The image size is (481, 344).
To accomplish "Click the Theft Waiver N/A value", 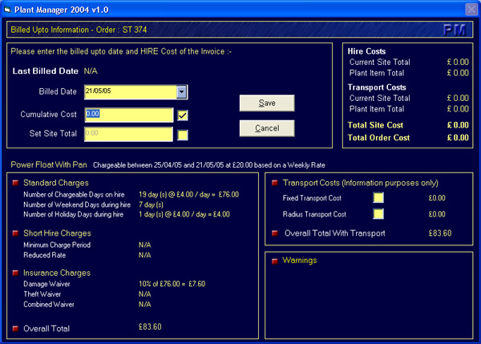I will tap(145, 294).
